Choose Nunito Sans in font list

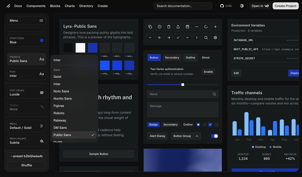74,98
